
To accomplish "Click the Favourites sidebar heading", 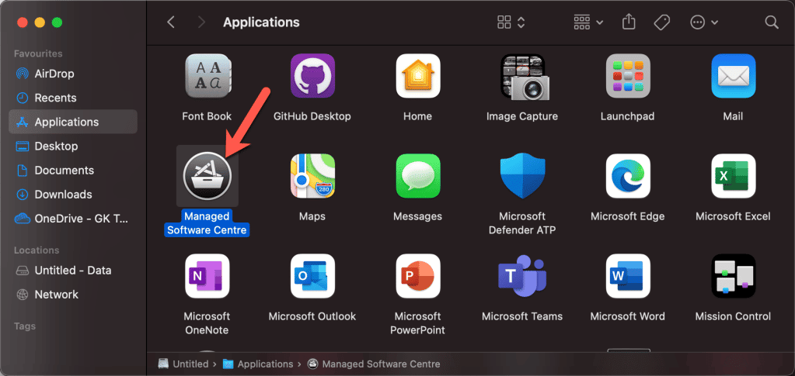I will pyautogui.click(x=38, y=53).
